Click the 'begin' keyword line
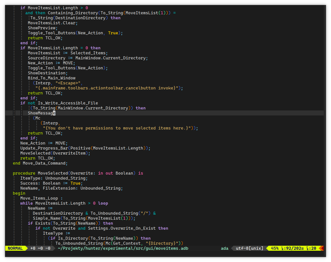Screen dimensions: 331x262 [19, 193]
